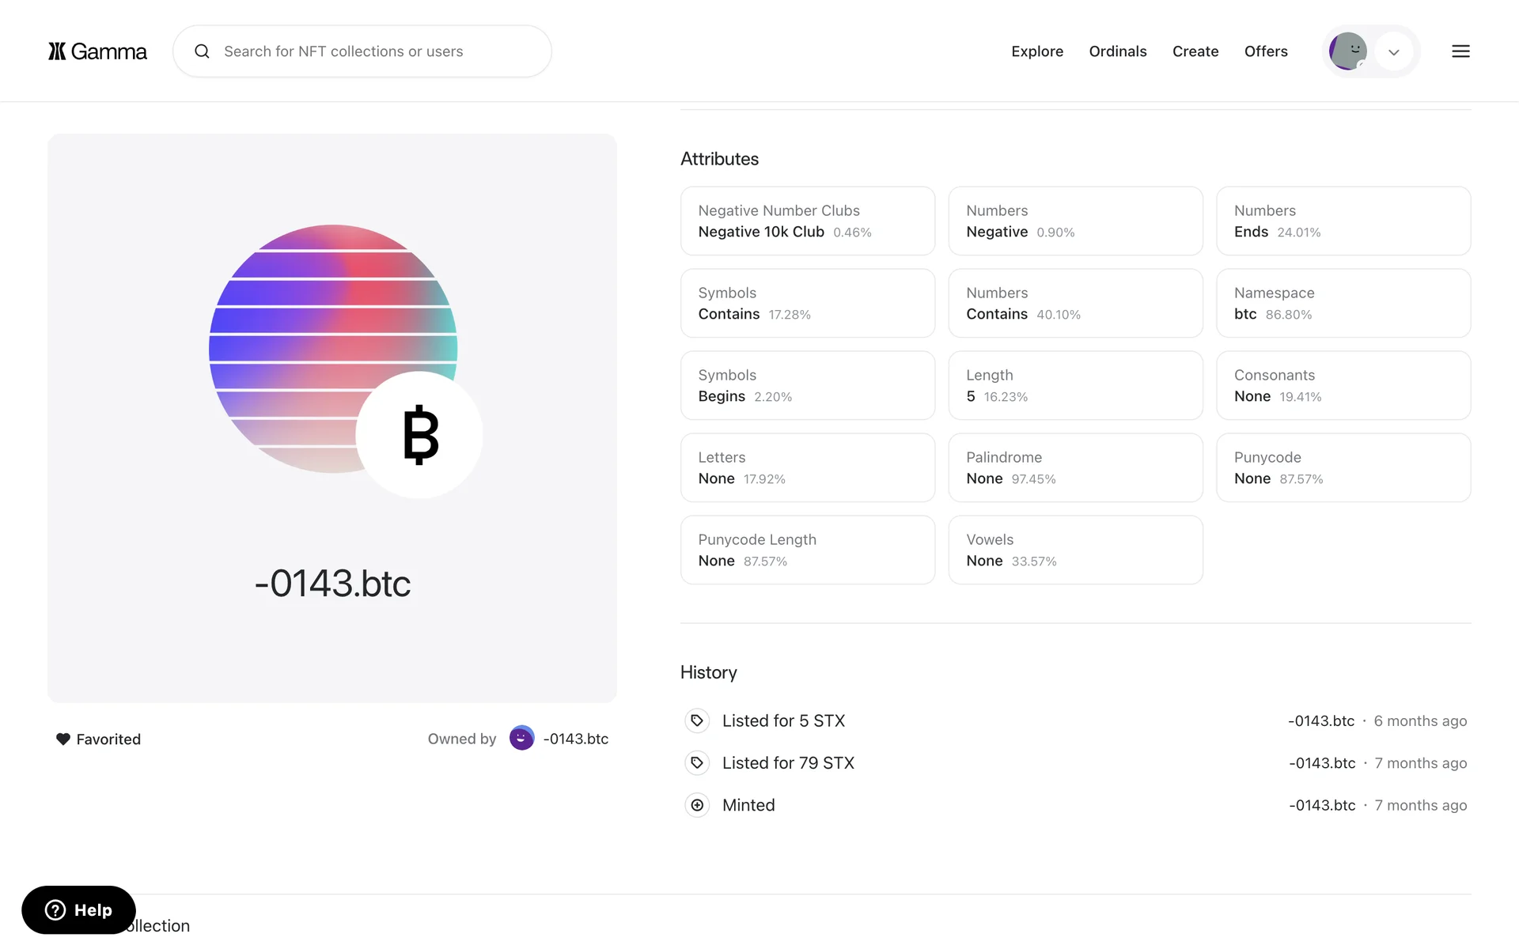Screen dimensions: 1519x949
Task: Click the user profile avatar in the header
Action: 1347,51
